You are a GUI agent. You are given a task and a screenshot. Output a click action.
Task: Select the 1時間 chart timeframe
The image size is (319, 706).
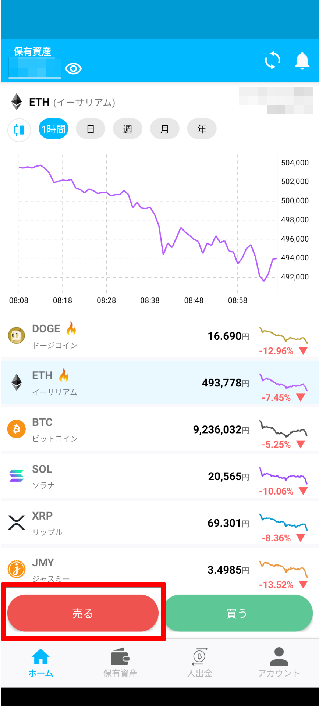(54, 129)
